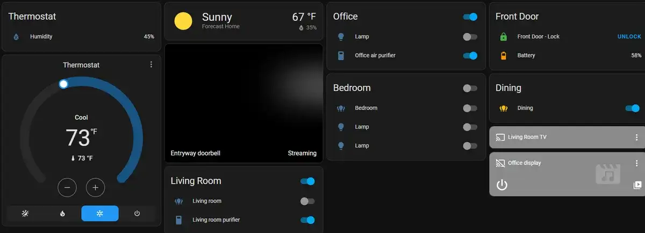The height and width of the screenshot is (233, 645).
Task: Click the UNLOCK button for Front Door
Action: 629,37
